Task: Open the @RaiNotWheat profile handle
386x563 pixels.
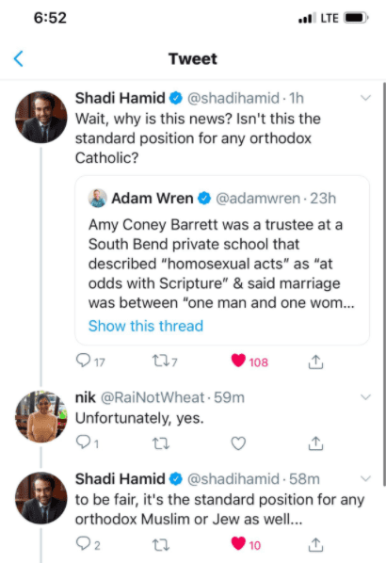Action: coord(153,397)
